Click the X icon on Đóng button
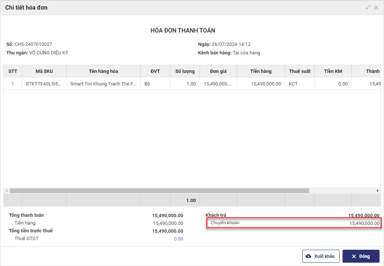 354,256
